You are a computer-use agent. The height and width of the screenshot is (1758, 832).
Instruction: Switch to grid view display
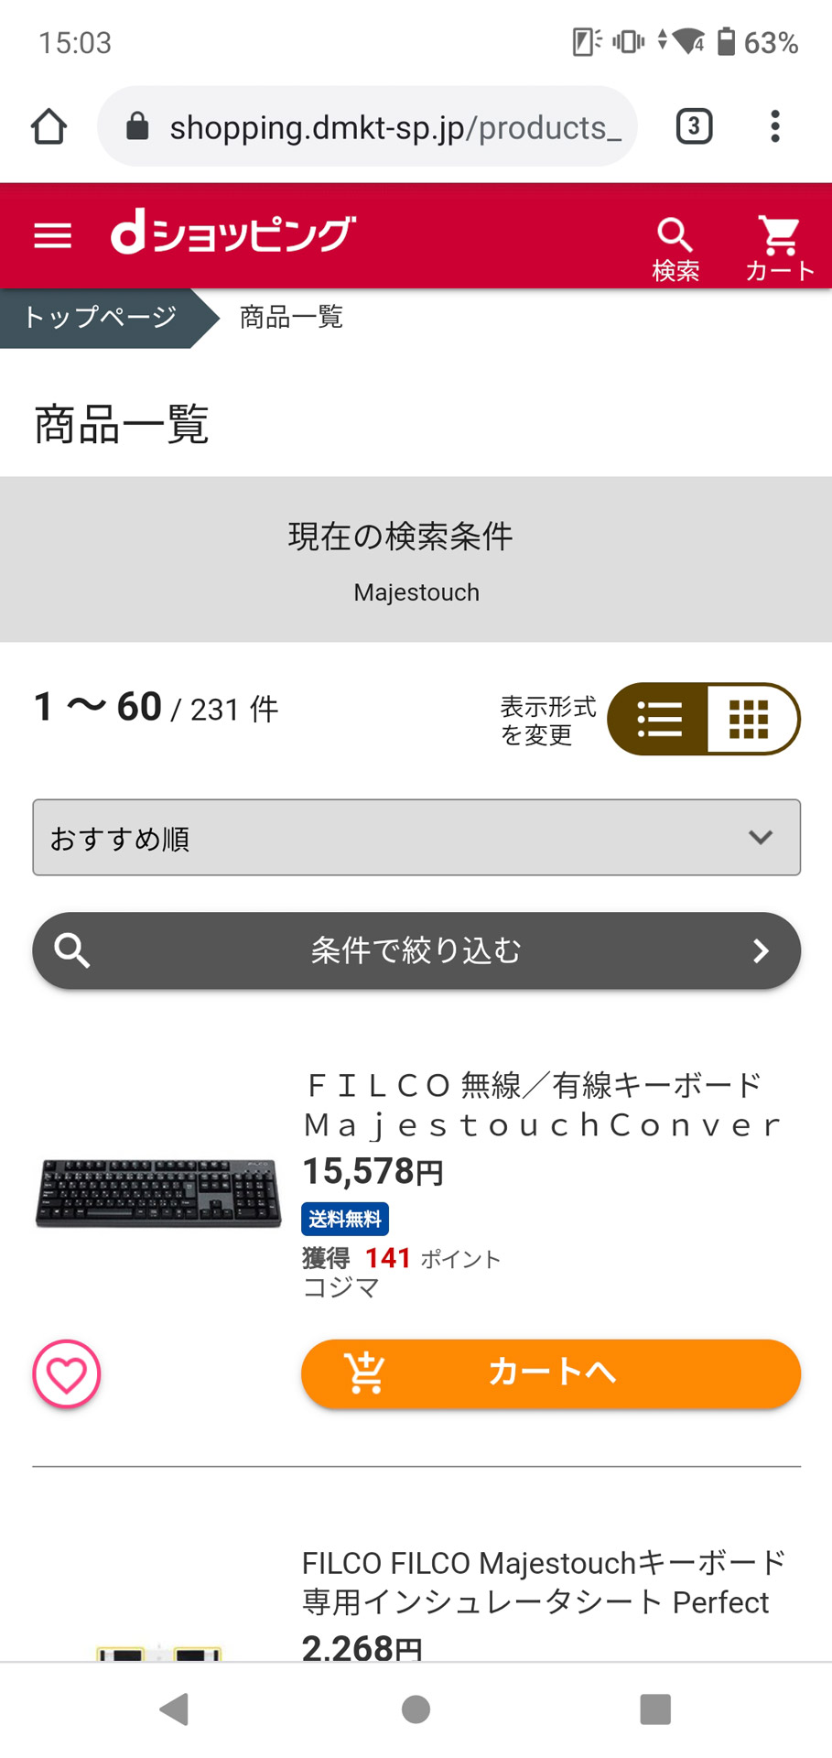751,719
